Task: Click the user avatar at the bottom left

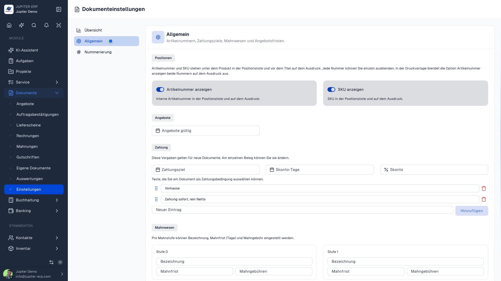Action: (8, 274)
